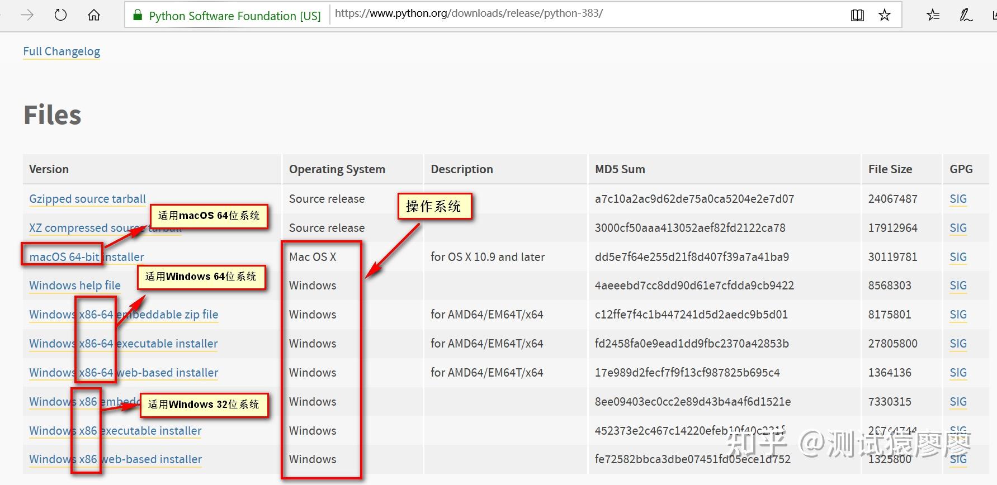Image resolution: width=997 pixels, height=485 pixels.
Task: Click the macOS 64-bit installer link
Action: (87, 257)
